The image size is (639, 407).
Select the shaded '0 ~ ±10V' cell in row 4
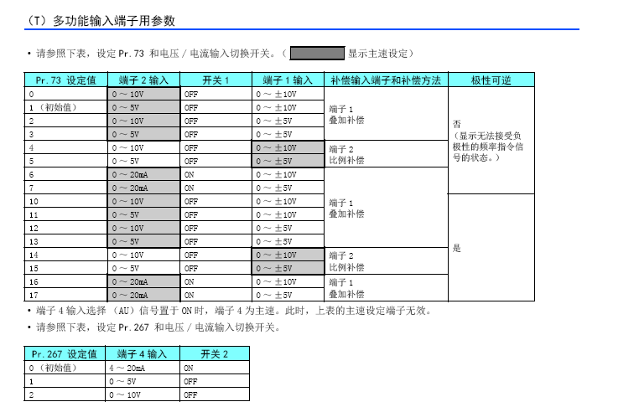tap(288, 147)
